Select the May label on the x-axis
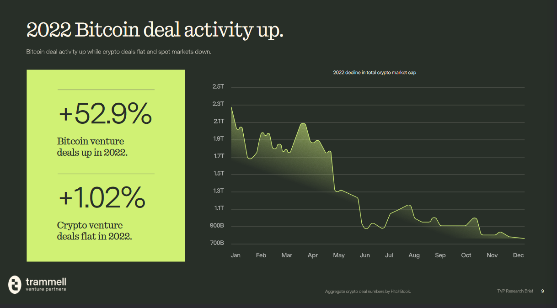The width and height of the screenshot is (557, 308). pyautogui.click(x=339, y=255)
